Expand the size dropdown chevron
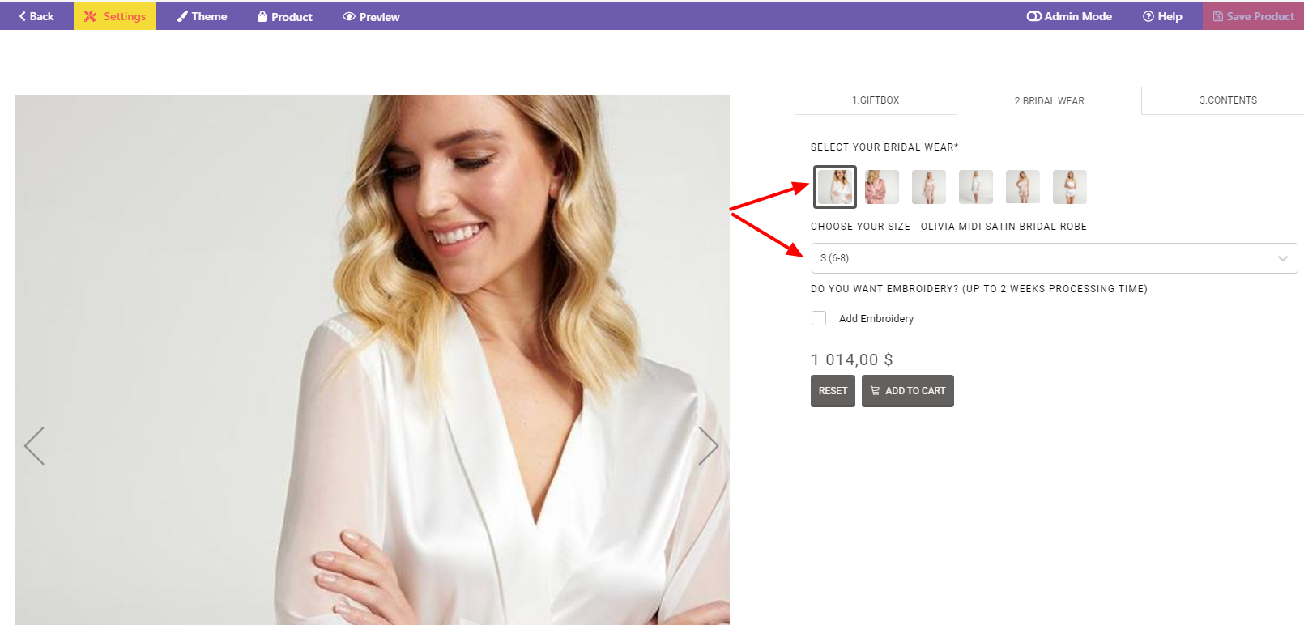1304x625 pixels. 1283,258
